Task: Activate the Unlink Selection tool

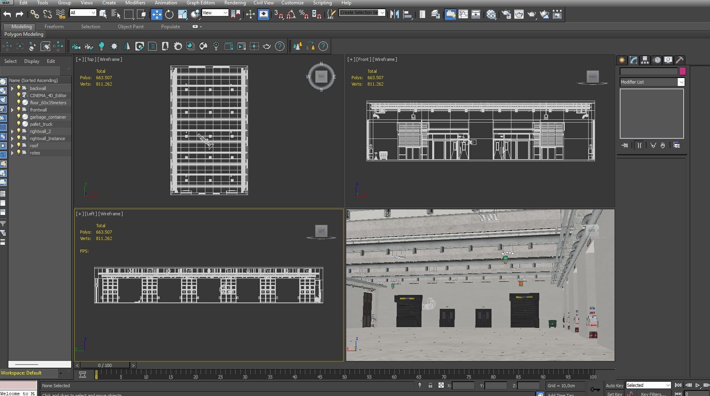Action: pos(48,14)
